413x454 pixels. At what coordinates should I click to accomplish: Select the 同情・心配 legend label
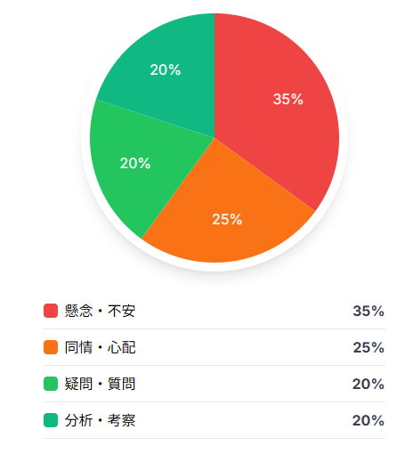point(100,347)
